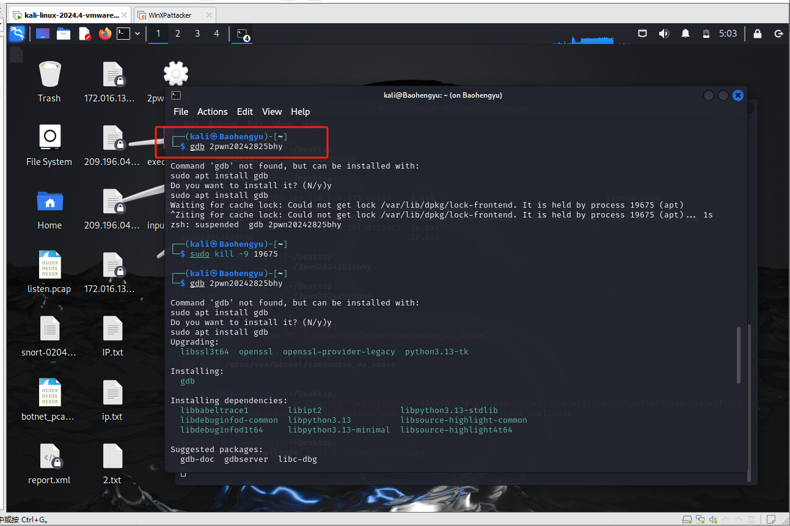790x526 pixels.
Task: Open the Kali dragon applications menu
Action: pyautogui.click(x=16, y=34)
